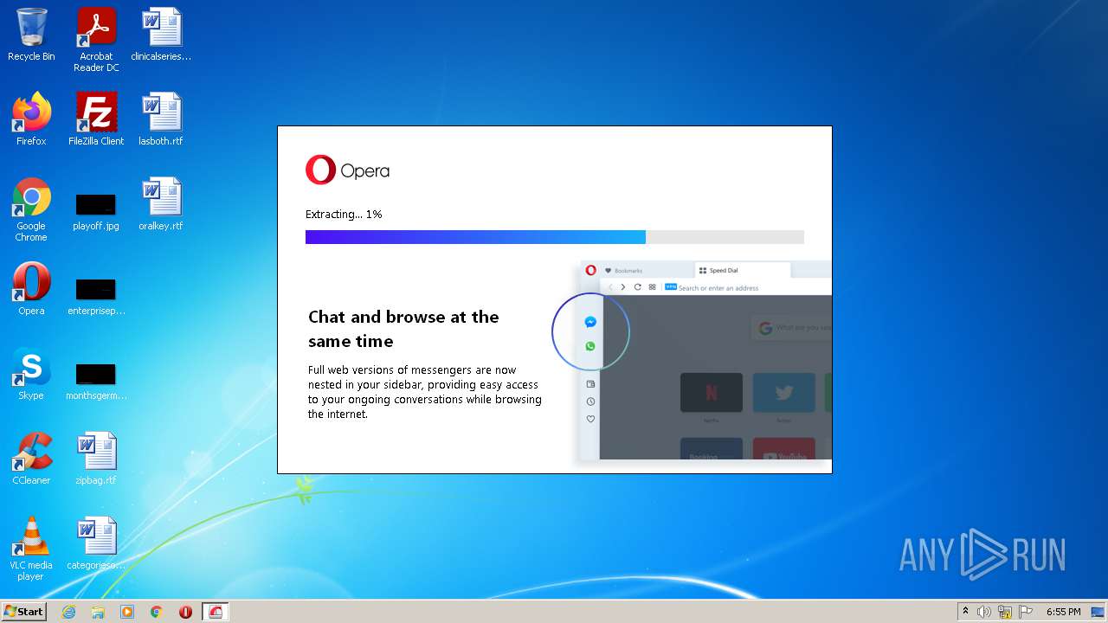Open Opera from the taskbar
1108x623 pixels.
point(185,612)
